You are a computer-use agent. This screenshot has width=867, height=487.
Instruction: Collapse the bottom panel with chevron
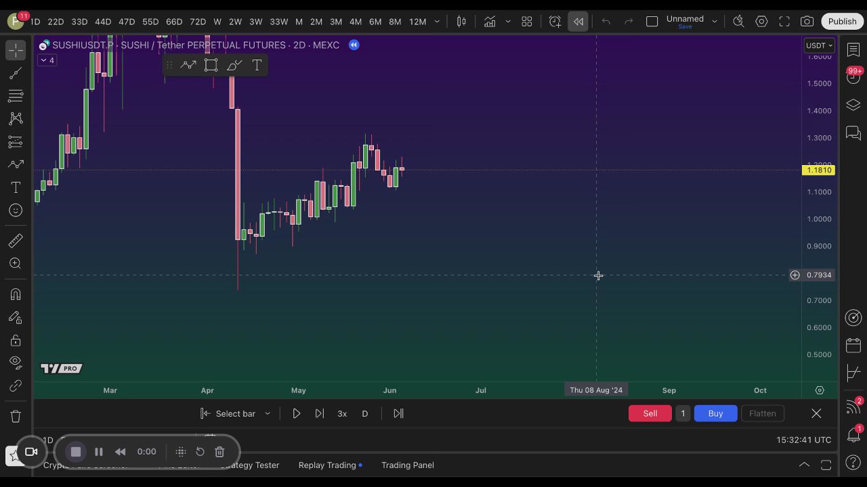(804, 465)
